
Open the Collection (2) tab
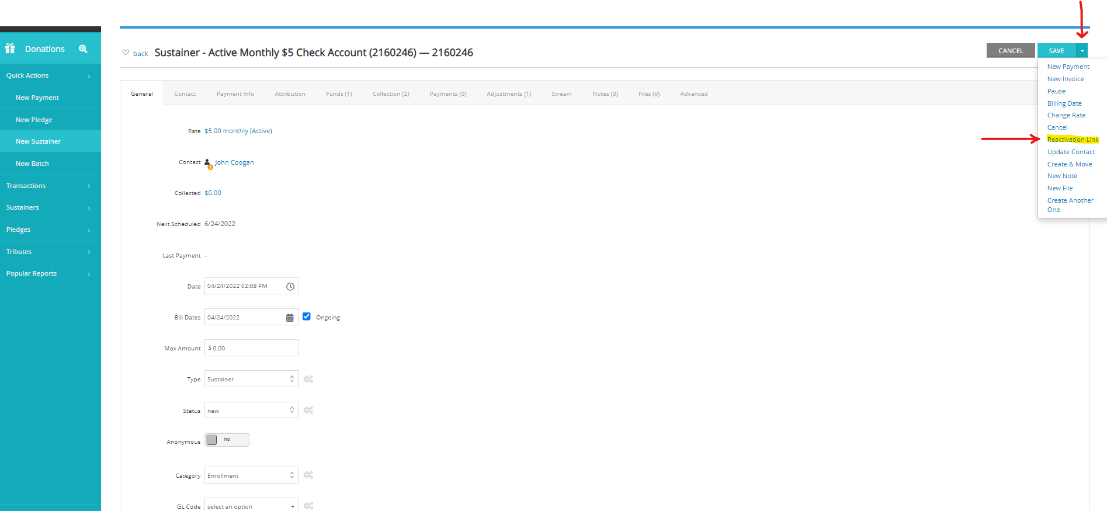click(x=391, y=93)
